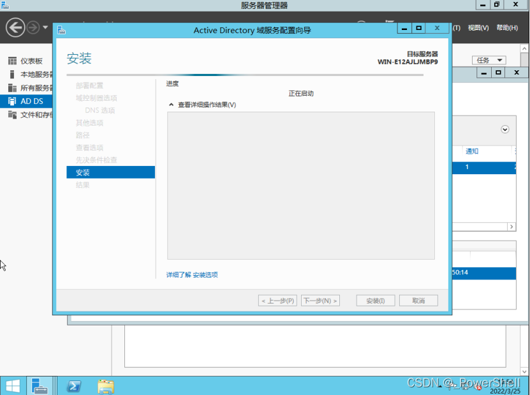The image size is (530, 395).
Task: Open the 视图(V) menu
Action: coord(478,27)
